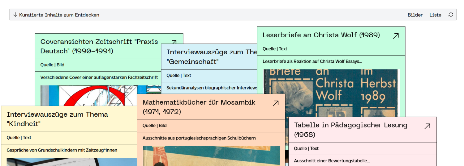The width and height of the screenshot is (464, 166).
Task: Switch to Bilder view
Action: pos(415,15)
